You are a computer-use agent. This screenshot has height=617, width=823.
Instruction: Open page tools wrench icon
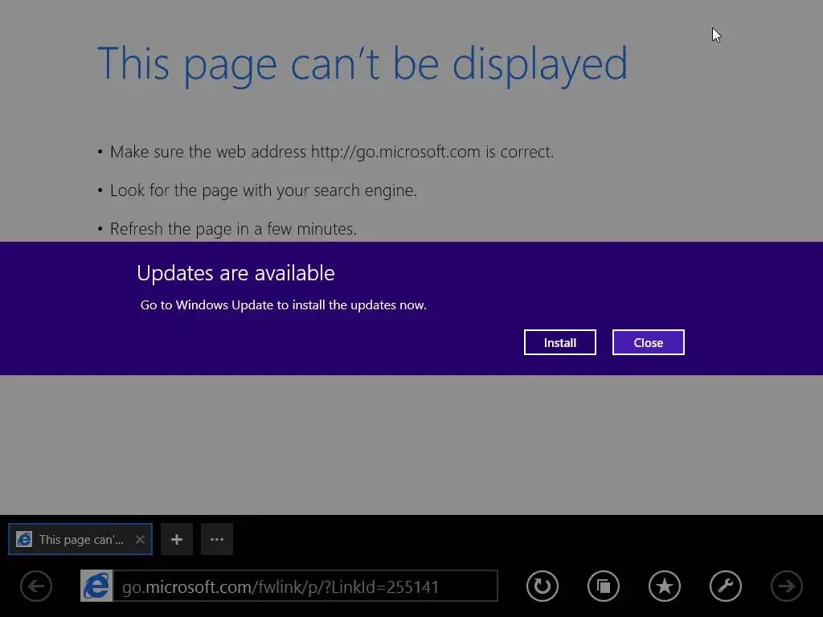[726, 586]
